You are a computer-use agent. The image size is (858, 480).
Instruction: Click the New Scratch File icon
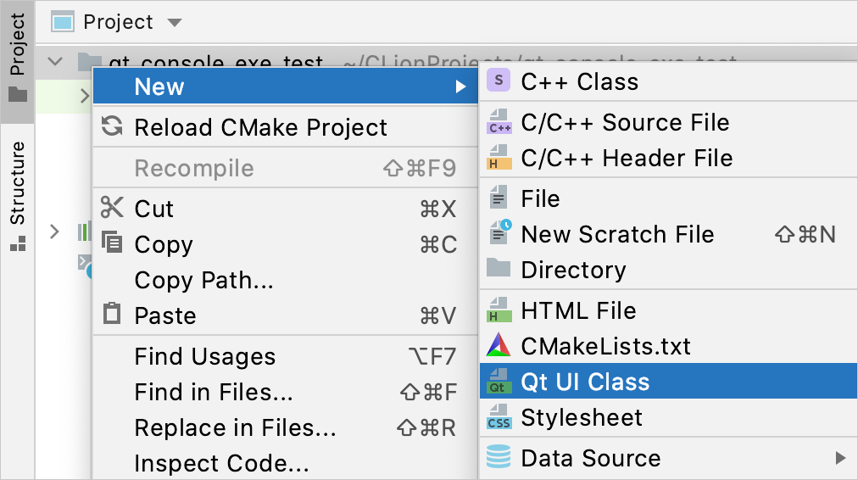[x=499, y=234]
